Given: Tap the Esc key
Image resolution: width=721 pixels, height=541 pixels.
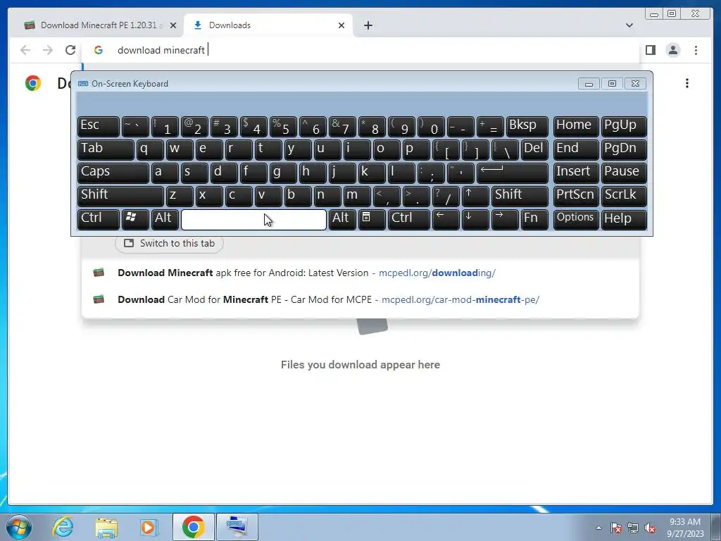Looking at the screenshot, I should 99,127.
